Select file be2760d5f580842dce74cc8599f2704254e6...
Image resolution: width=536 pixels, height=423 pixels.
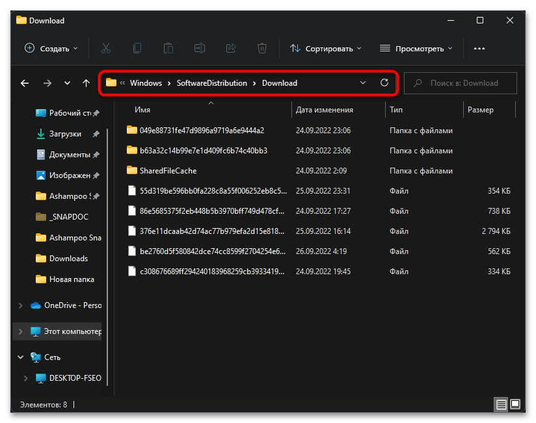(206, 251)
